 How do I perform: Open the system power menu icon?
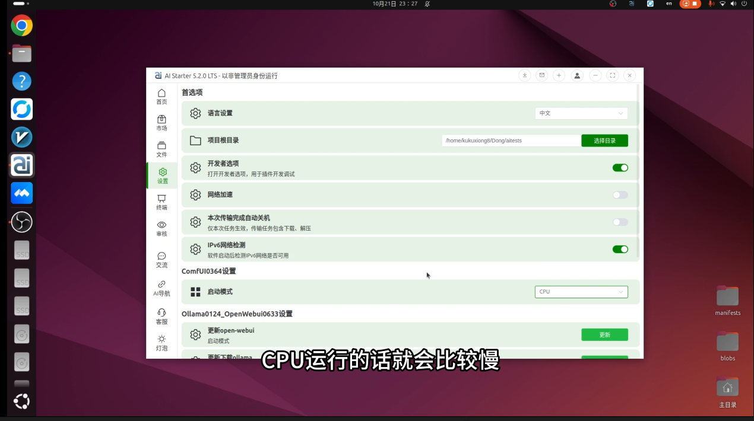coord(746,4)
